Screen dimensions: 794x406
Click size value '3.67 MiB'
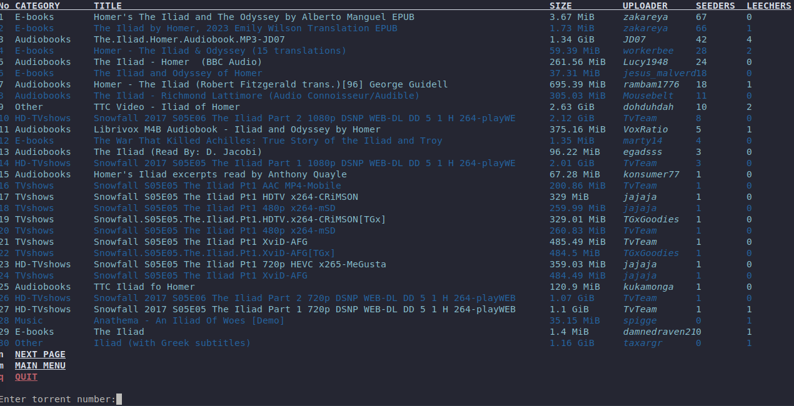point(572,17)
